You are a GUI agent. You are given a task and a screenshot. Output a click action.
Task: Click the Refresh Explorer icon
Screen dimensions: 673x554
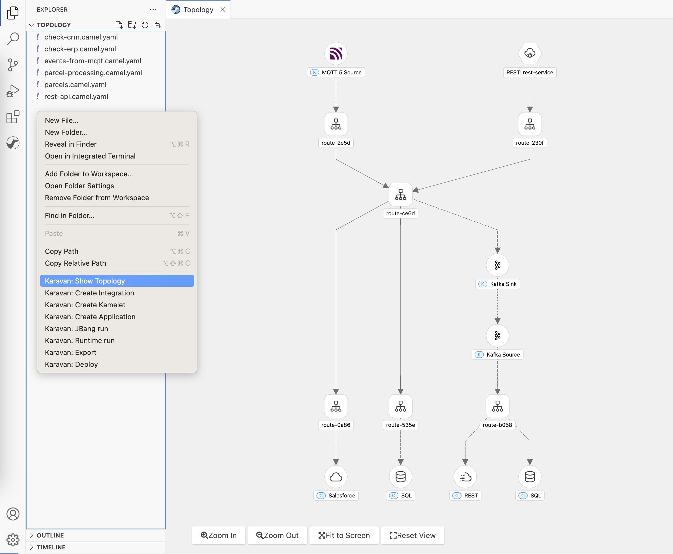pos(145,25)
